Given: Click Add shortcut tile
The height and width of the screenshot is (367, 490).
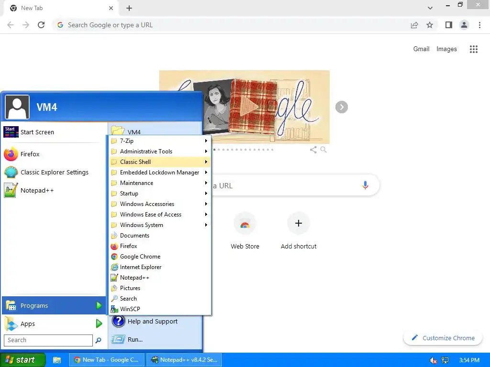Looking at the screenshot, I should click(x=299, y=231).
